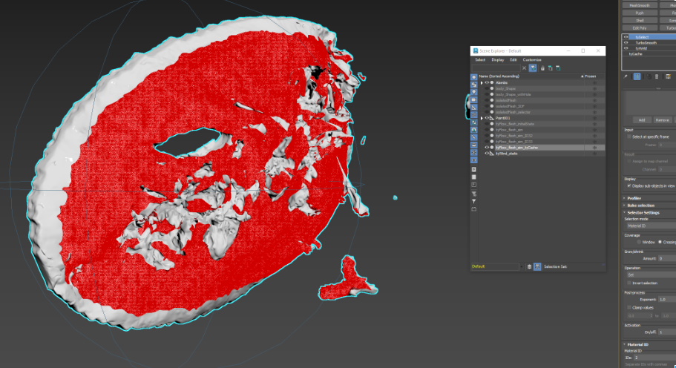676x368 pixels.
Task: Open the Display menu in Scene Explorer
Action: [x=497, y=59]
